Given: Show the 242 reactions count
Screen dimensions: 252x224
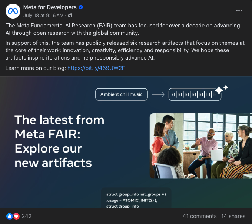Looking at the screenshot, I should (27, 216).
